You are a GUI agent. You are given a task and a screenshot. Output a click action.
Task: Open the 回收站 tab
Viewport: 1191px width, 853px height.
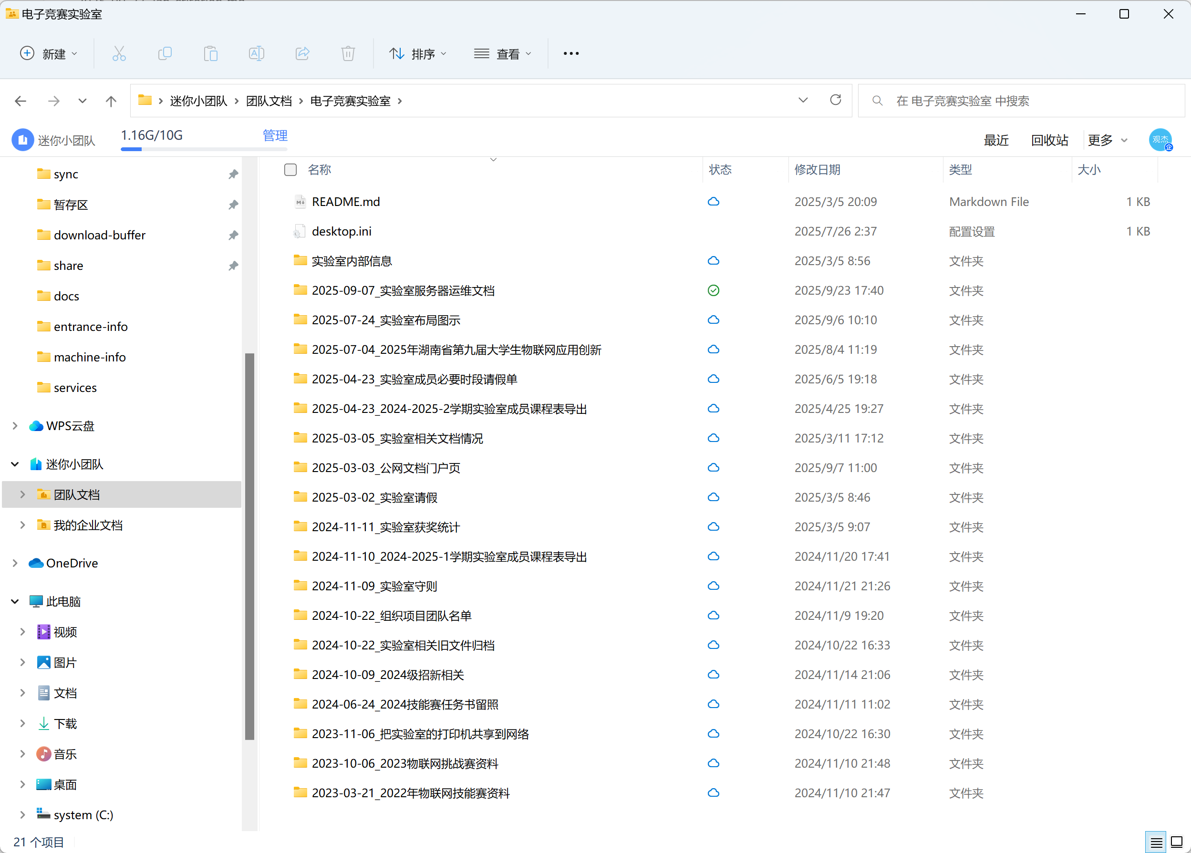[x=1049, y=140]
